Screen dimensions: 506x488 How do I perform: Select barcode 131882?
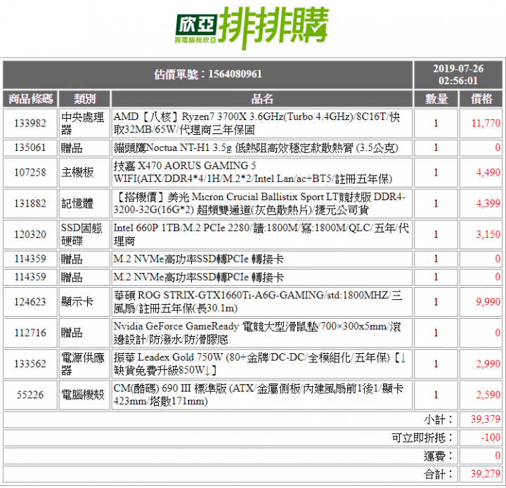pos(30,204)
